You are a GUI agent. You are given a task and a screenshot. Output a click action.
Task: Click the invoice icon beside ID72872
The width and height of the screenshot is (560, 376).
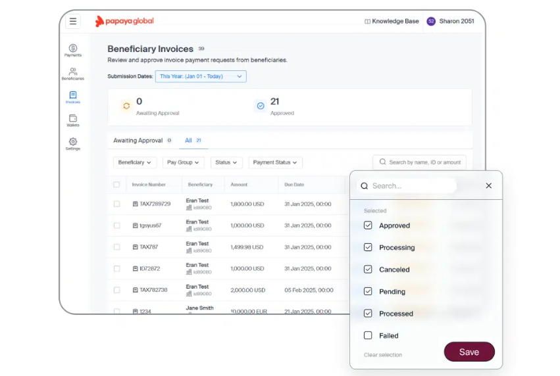[x=136, y=269]
